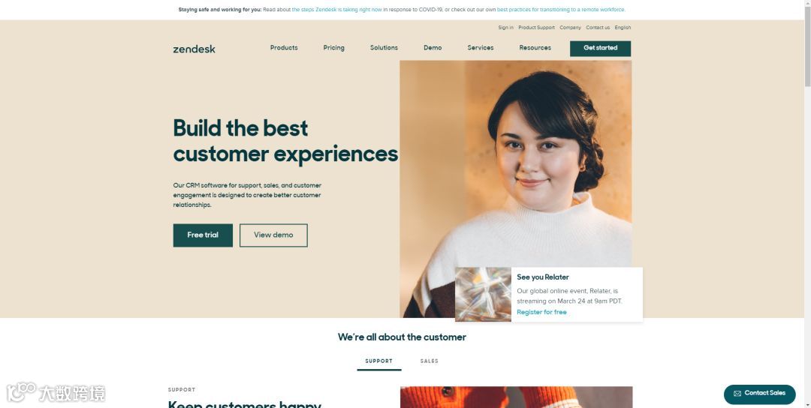Go to the Pricing page

click(x=333, y=47)
